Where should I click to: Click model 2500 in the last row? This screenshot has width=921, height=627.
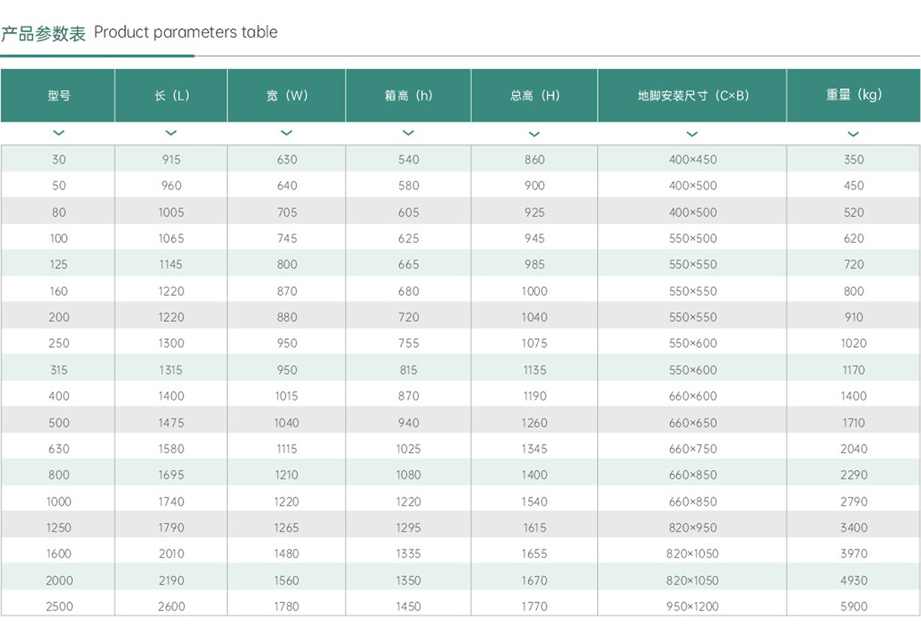pyautogui.click(x=59, y=606)
